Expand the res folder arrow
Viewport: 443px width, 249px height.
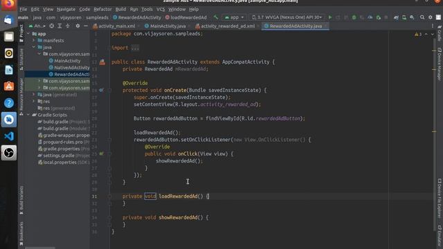[x=34, y=102]
